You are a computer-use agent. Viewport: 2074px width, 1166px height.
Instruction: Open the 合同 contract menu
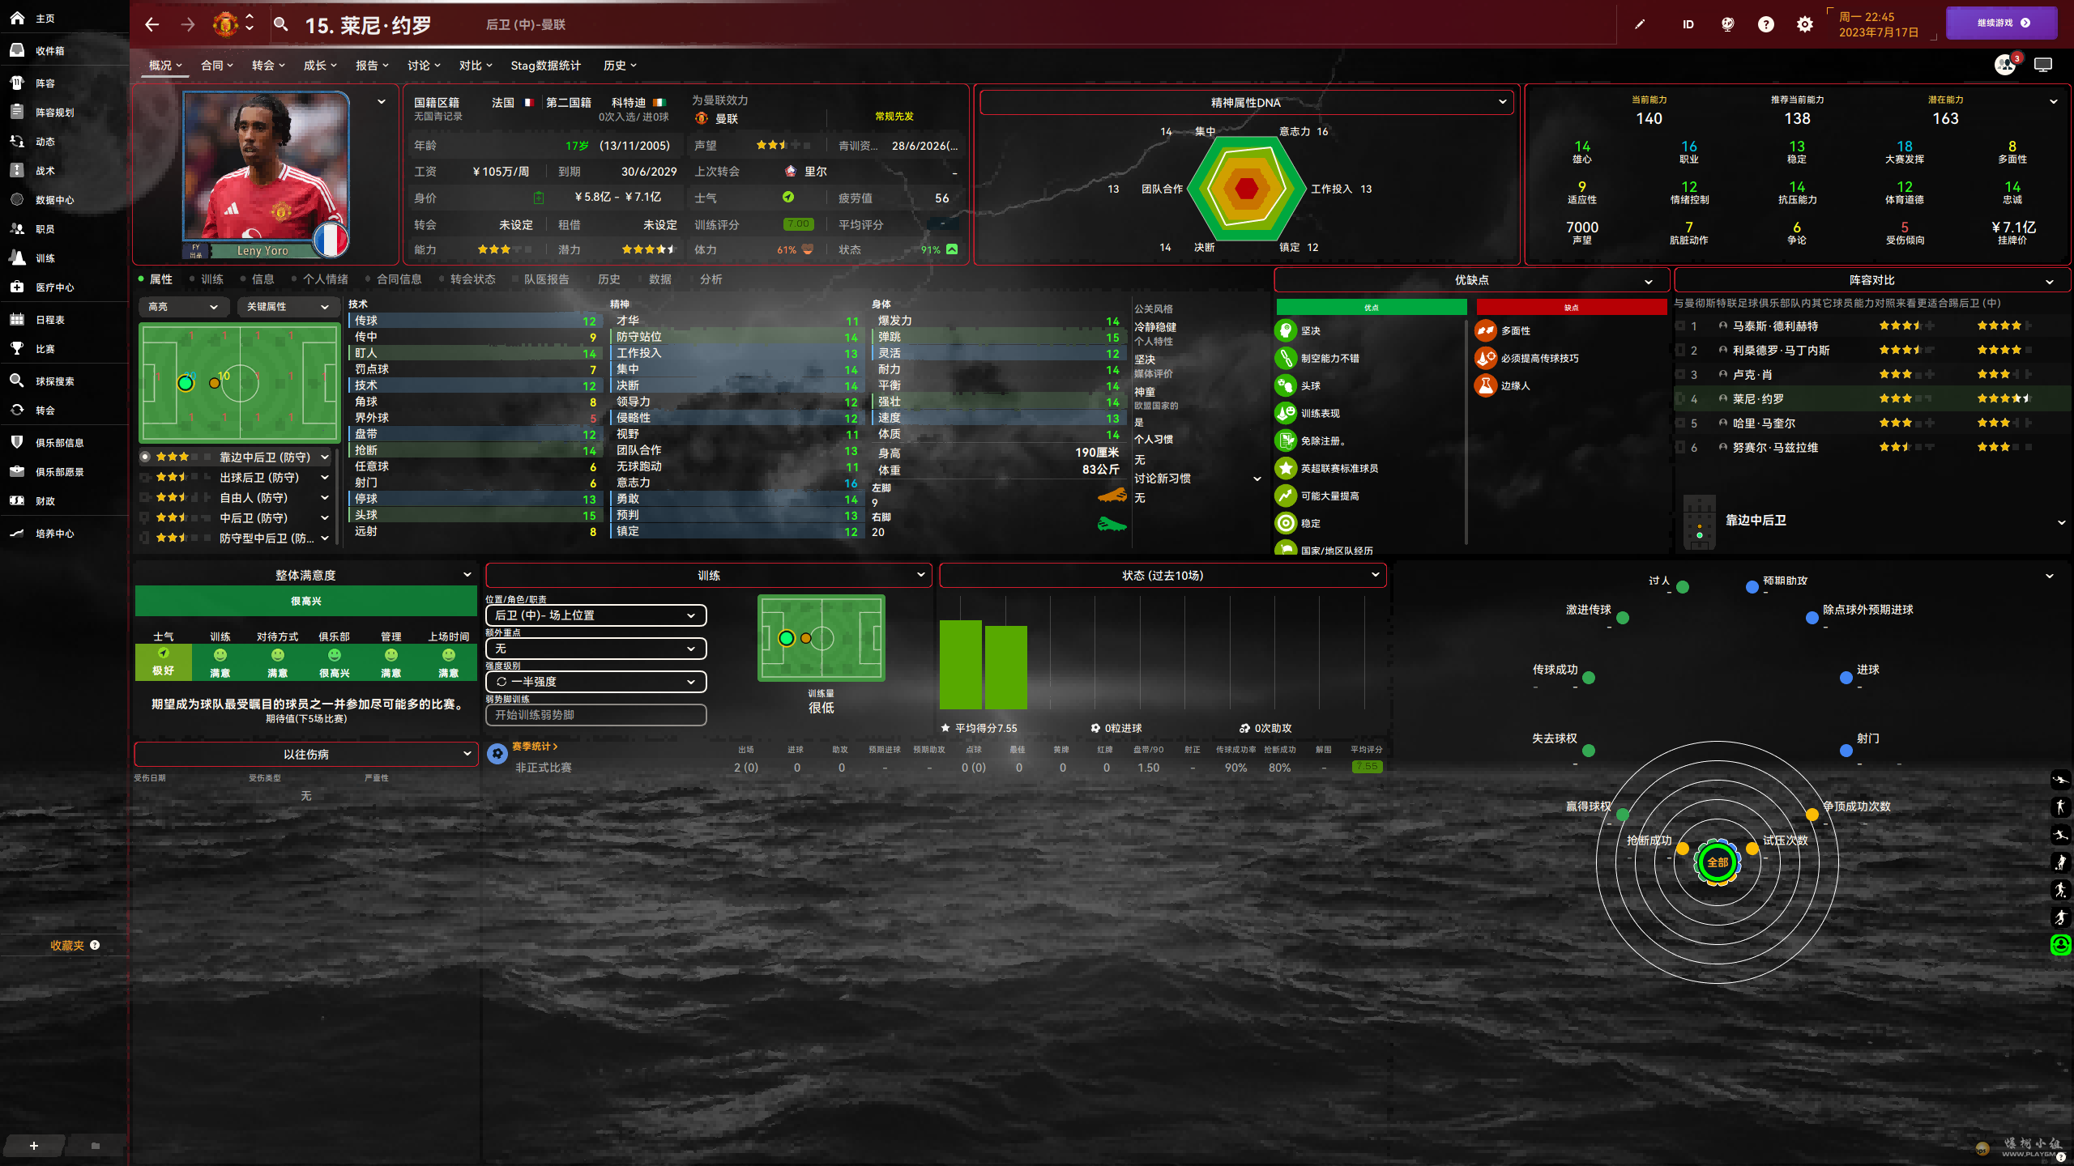tap(217, 65)
